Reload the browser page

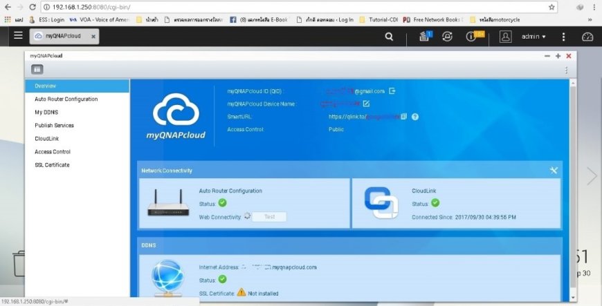(x=33, y=7)
